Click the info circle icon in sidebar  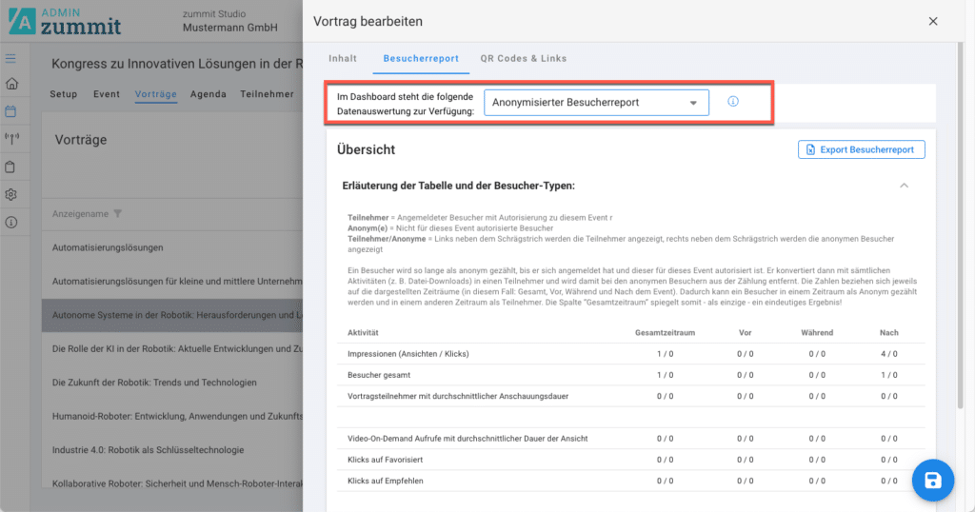point(11,222)
